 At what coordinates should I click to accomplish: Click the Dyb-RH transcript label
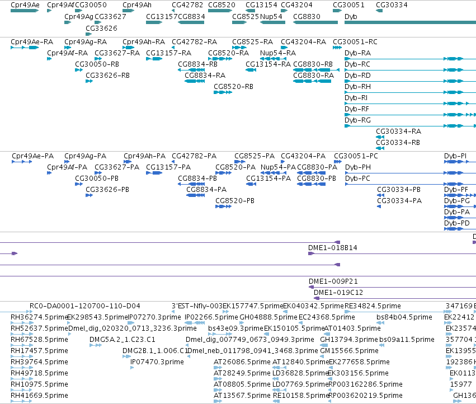357,87
